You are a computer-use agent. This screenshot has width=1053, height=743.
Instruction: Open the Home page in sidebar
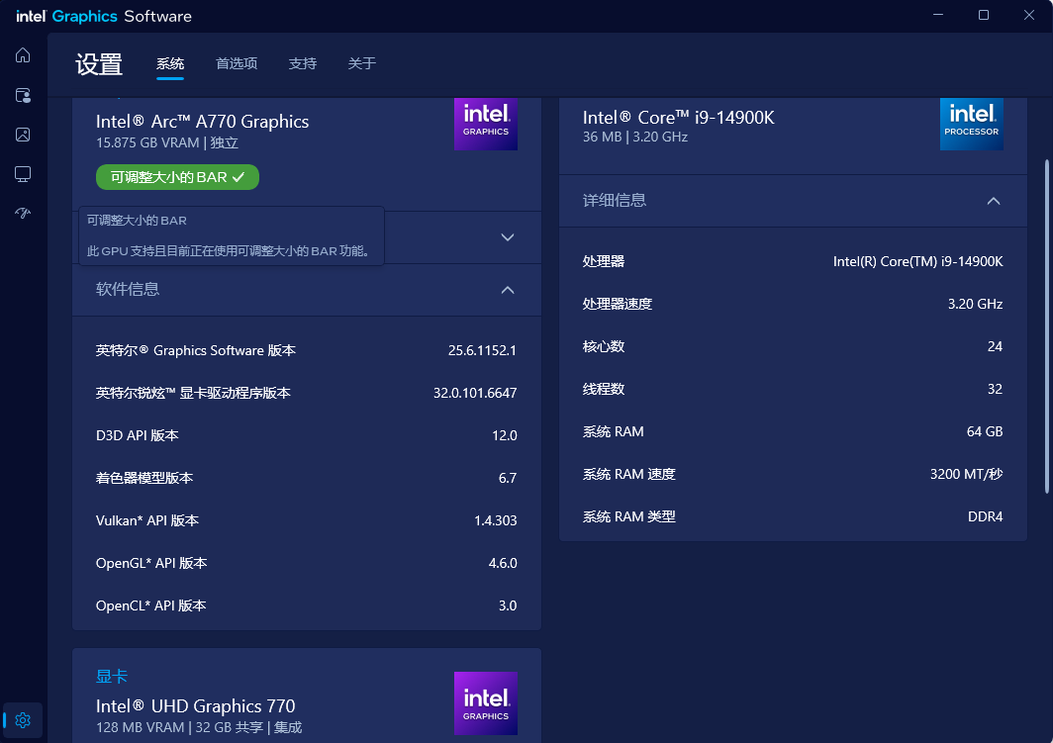coord(23,55)
